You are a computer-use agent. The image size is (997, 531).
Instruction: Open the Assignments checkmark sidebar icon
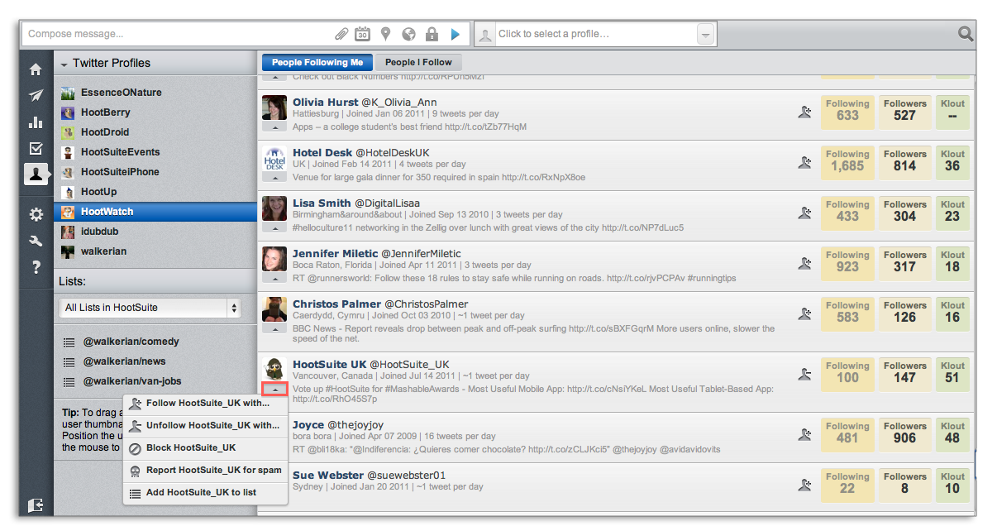coord(36,149)
